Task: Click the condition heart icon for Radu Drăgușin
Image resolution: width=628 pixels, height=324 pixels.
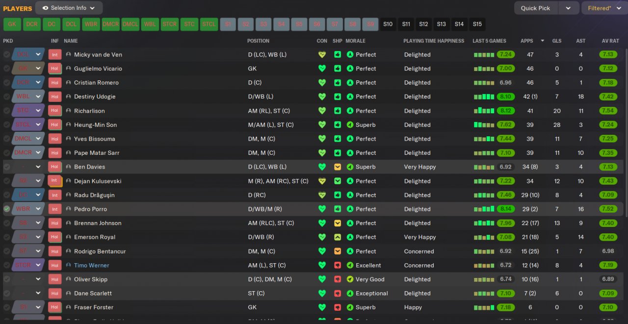Action: coord(322,195)
